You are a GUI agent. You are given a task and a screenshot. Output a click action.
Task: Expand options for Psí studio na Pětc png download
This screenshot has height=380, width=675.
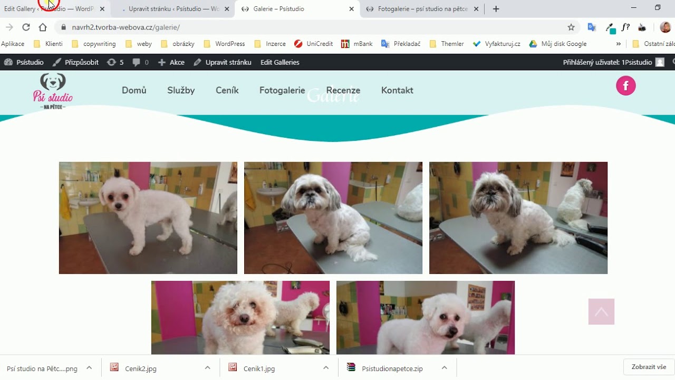pyautogui.click(x=89, y=368)
